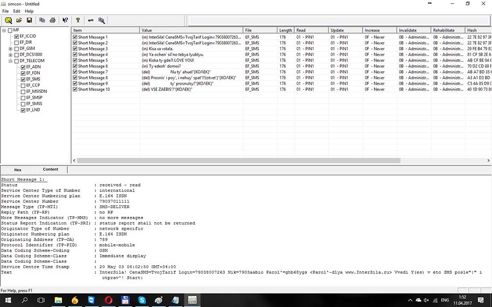
Task: Click the key PIN toolbar icon
Action: (91, 20)
